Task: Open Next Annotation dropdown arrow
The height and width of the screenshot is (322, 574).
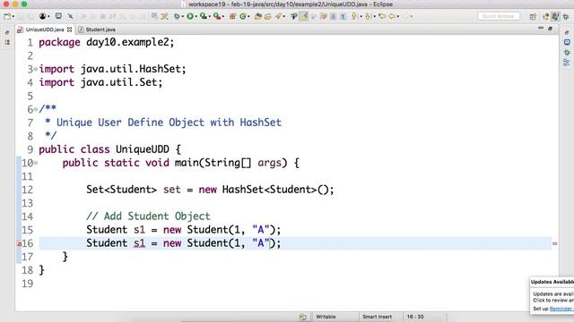Action: [361, 16]
